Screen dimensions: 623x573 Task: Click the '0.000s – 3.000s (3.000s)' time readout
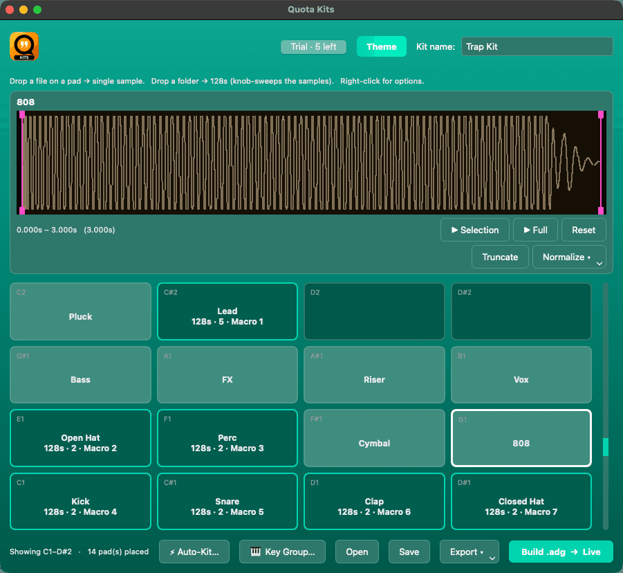click(x=66, y=230)
